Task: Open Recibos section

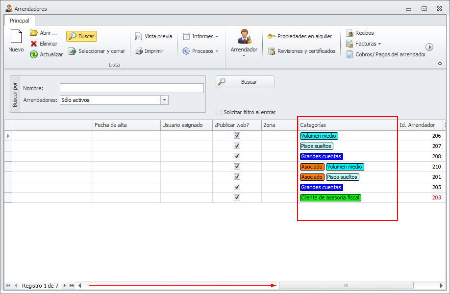Action: coord(360,33)
